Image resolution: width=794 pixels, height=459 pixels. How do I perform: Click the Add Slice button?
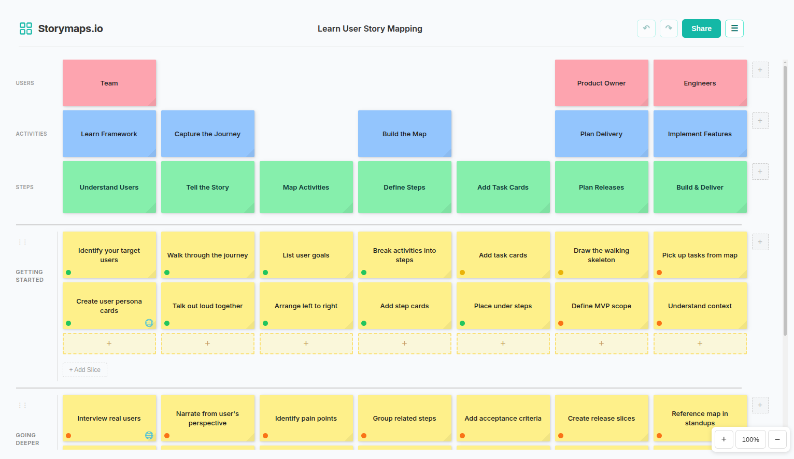[85, 370]
